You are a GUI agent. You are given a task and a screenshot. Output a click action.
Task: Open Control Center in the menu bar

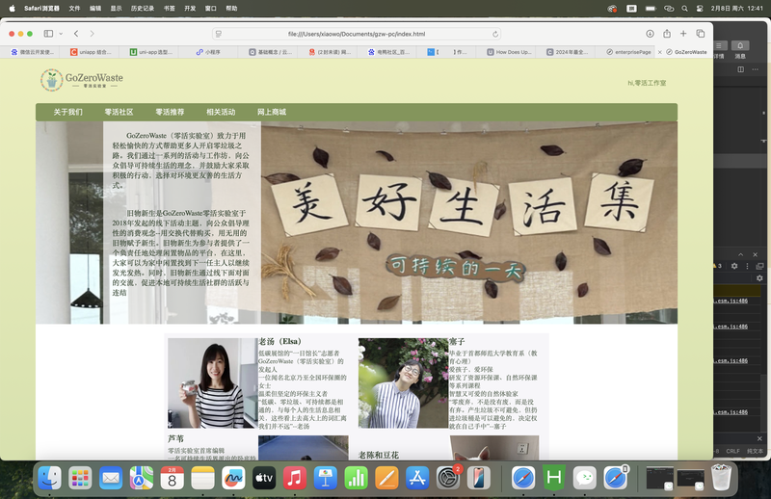click(700, 8)
